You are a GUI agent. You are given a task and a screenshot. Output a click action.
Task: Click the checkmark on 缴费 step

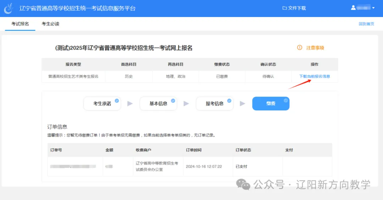tap(285, 101)
